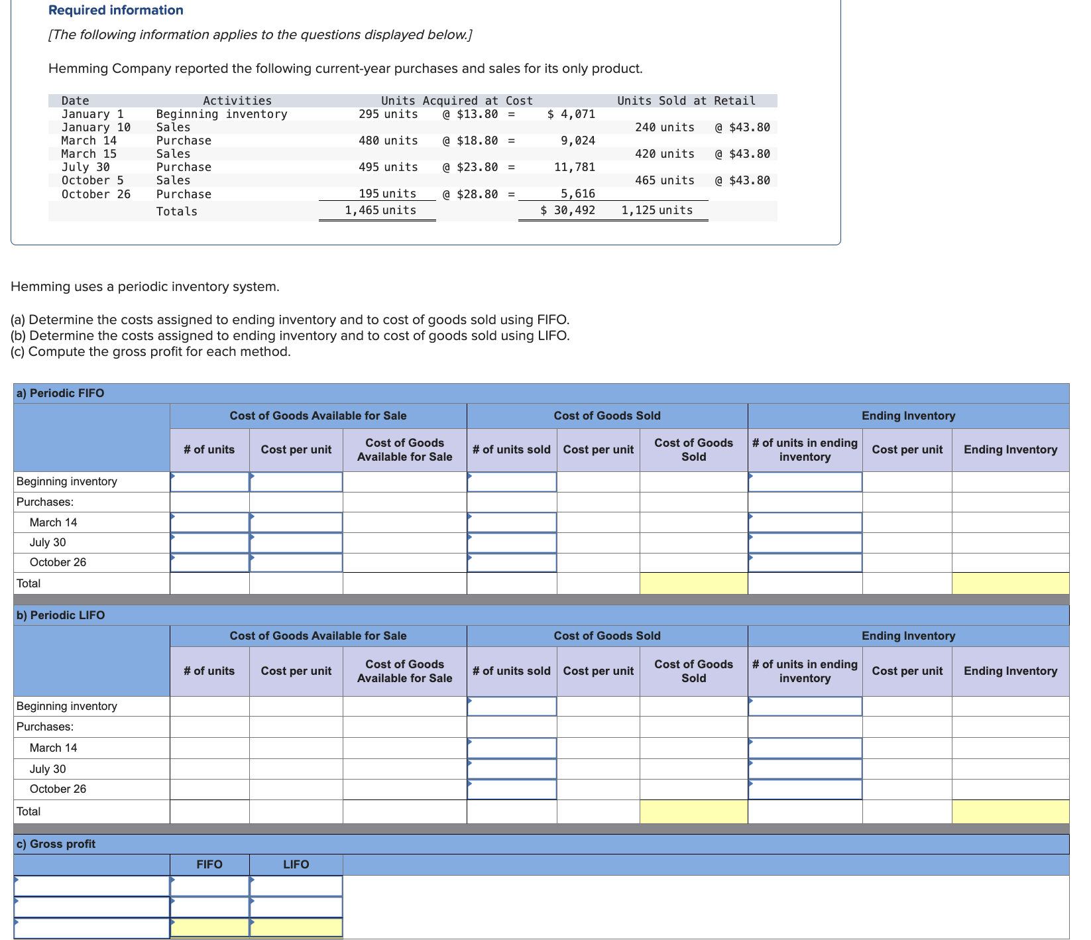Viewport: 1091px width, 940px height.
Task: Select FIFO July 30 ending inventory units field
Action: [805, 543]
